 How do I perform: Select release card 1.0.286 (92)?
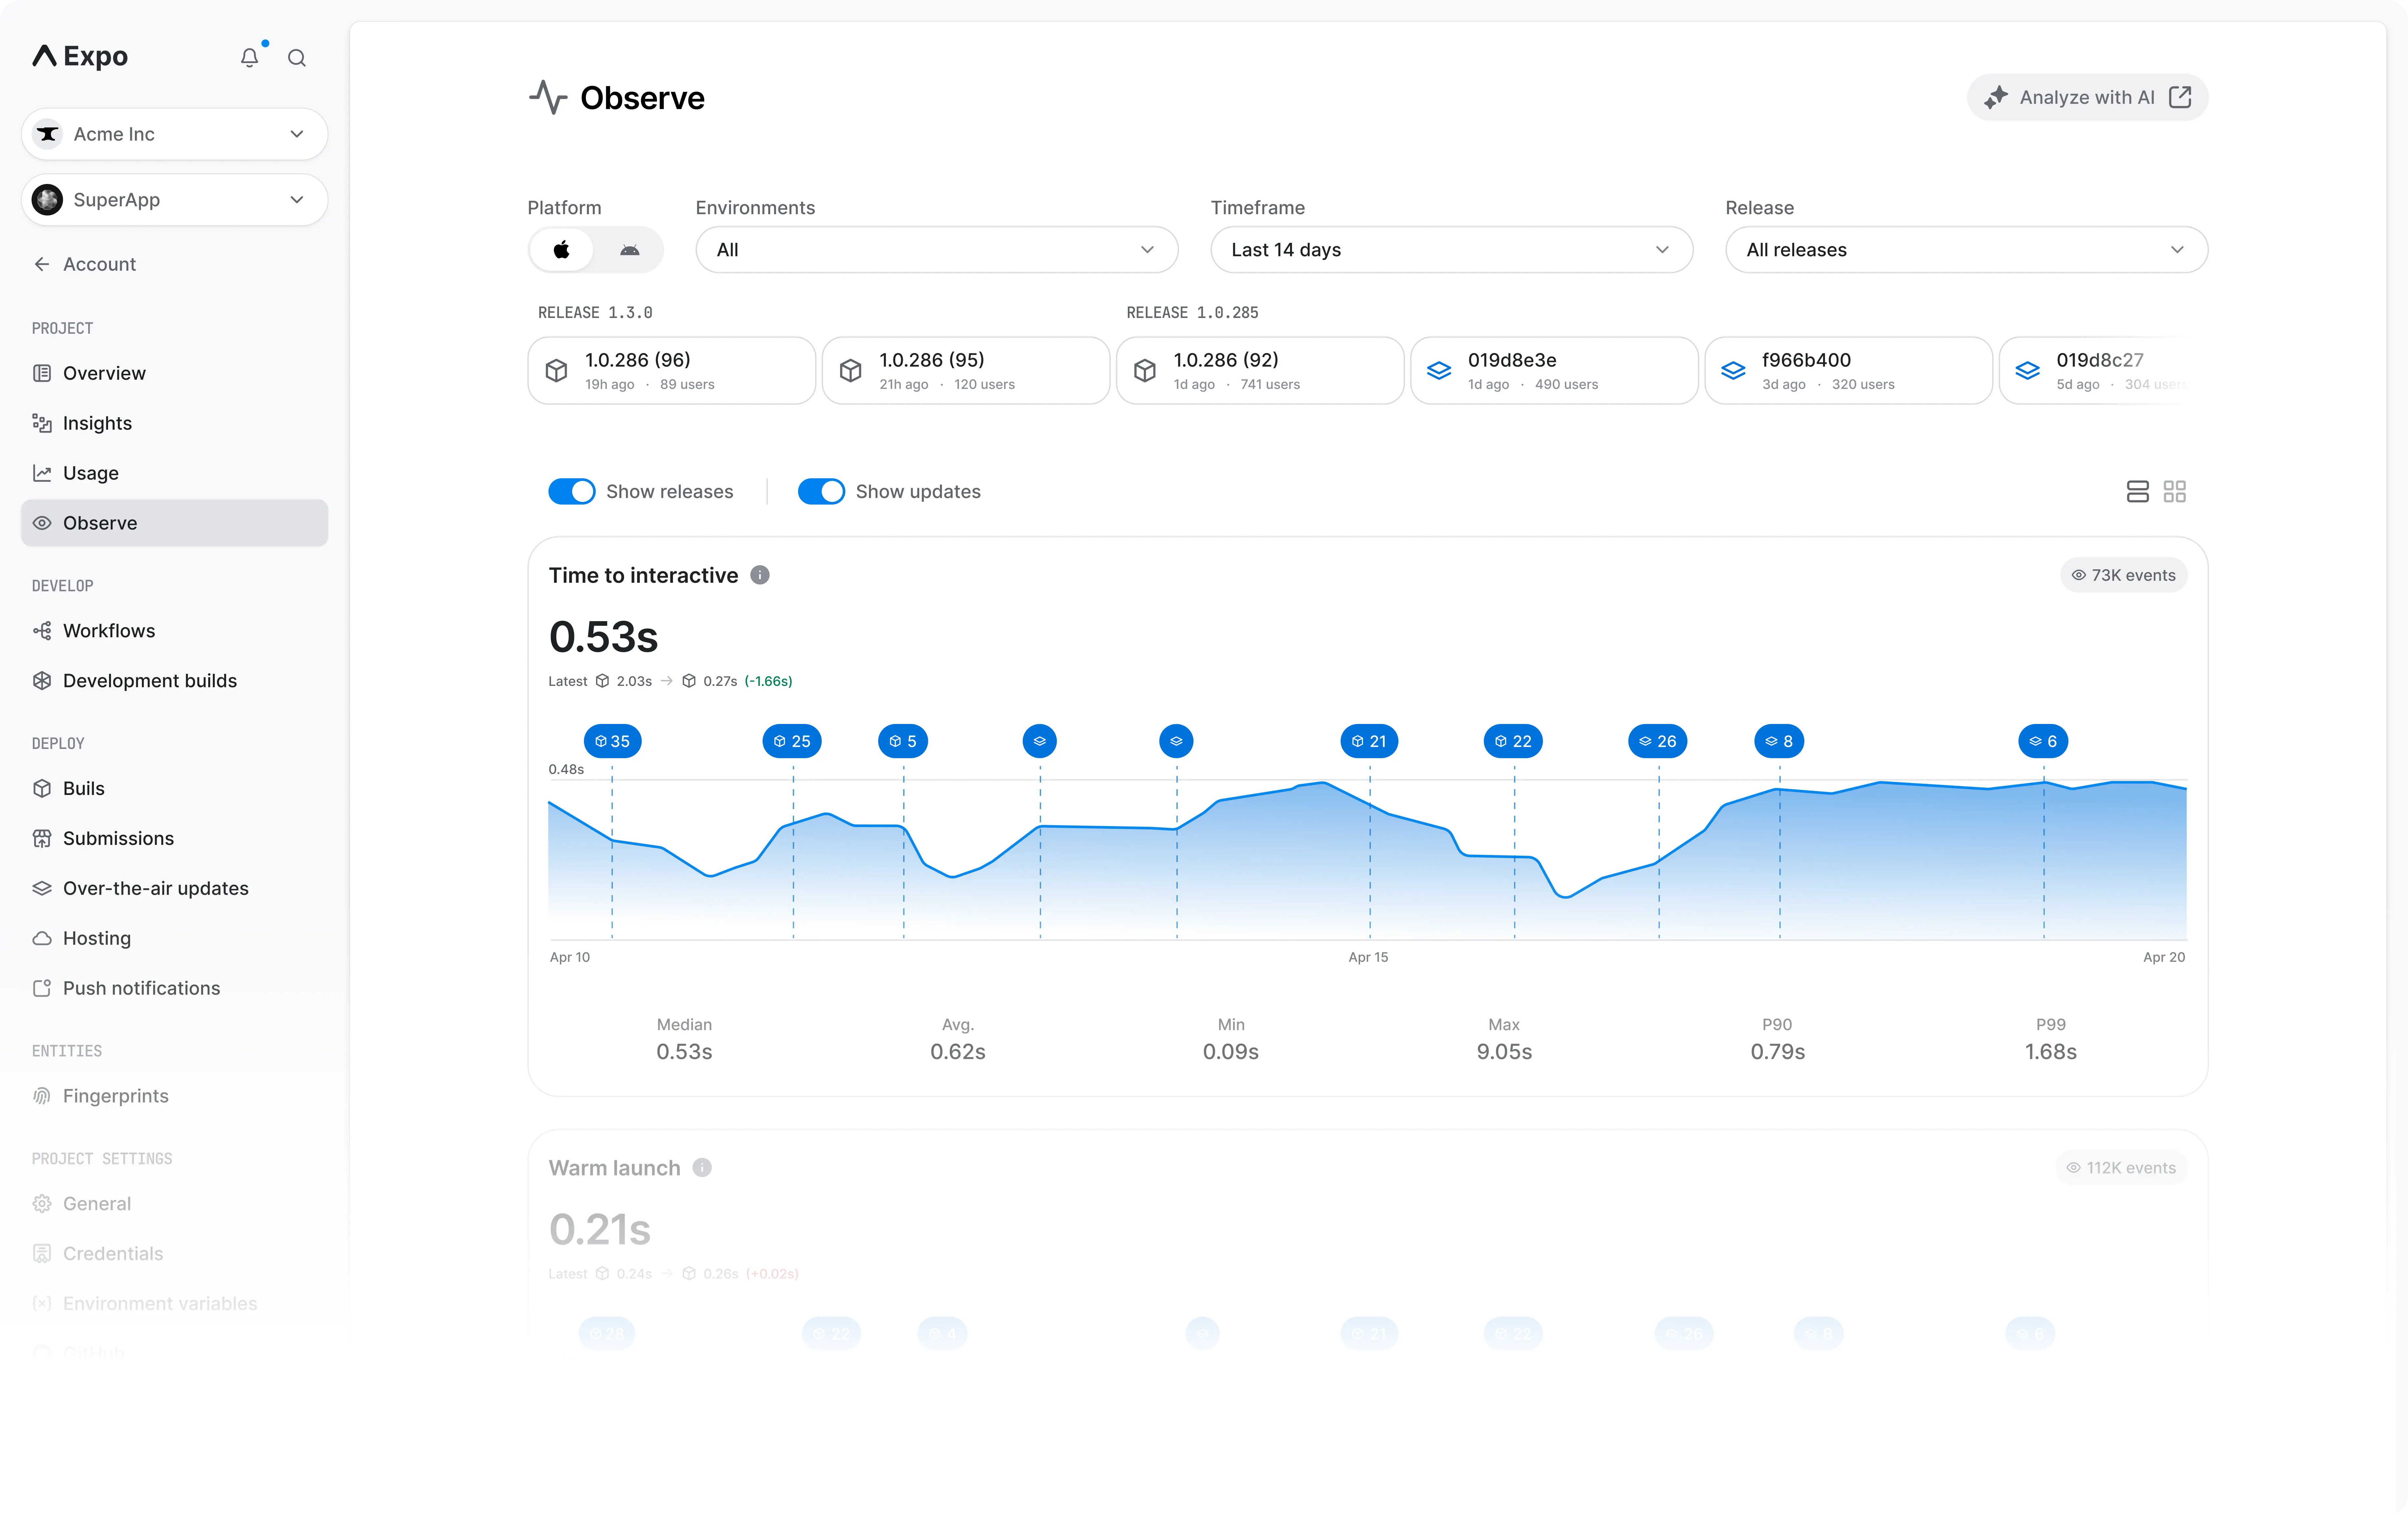coord(1260,371)
